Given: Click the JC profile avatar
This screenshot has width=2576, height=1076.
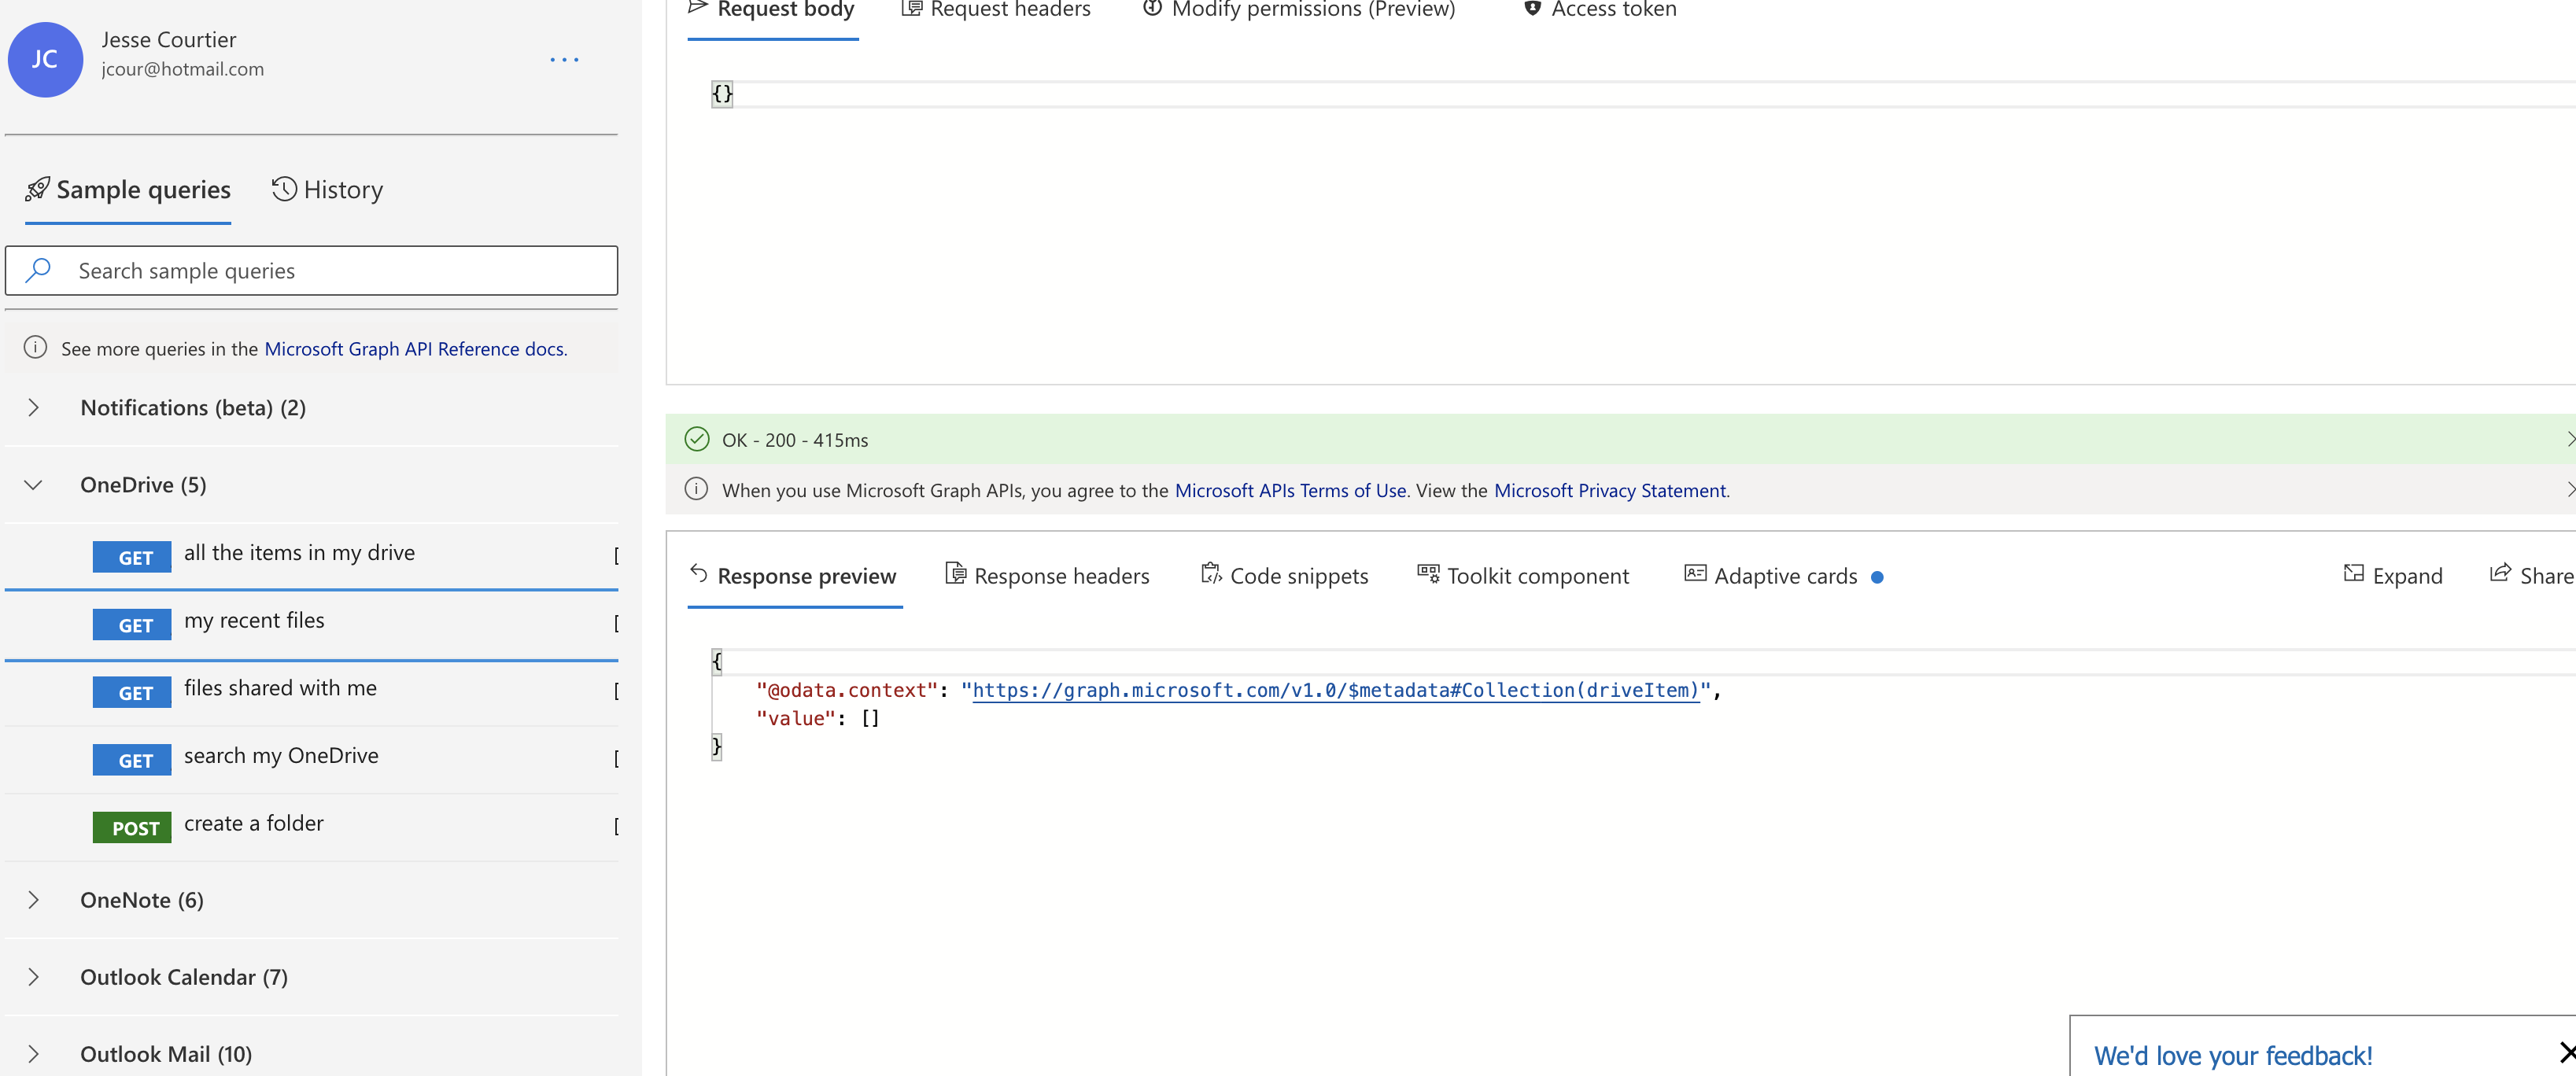Looking at the screenshot, I should pos(45,59).
